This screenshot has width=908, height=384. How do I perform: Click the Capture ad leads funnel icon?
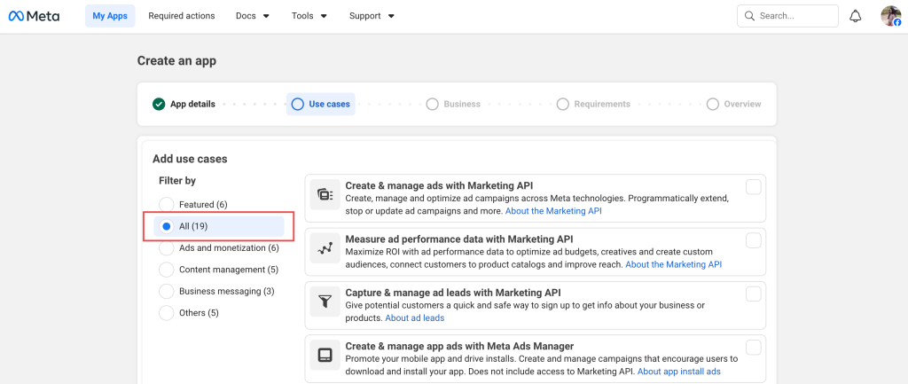(x=325, y=302)
